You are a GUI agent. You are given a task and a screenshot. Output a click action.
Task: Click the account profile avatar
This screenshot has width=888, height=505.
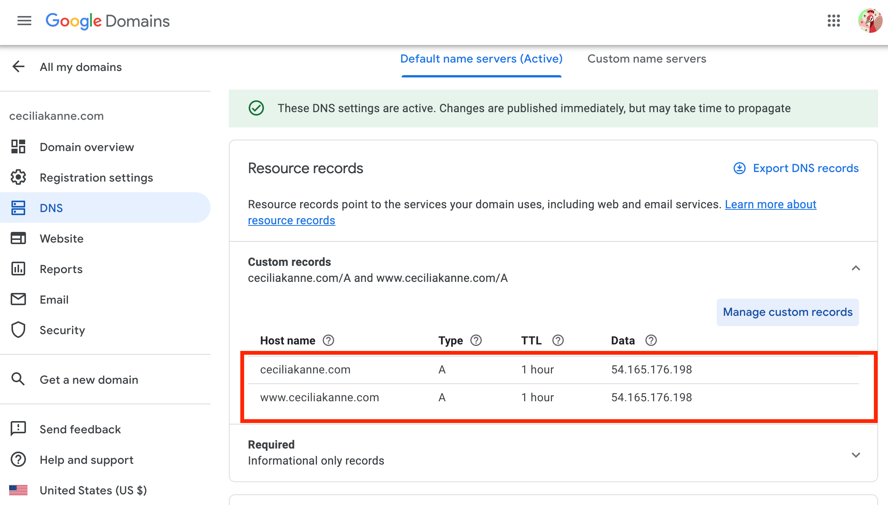pos(870,21)
